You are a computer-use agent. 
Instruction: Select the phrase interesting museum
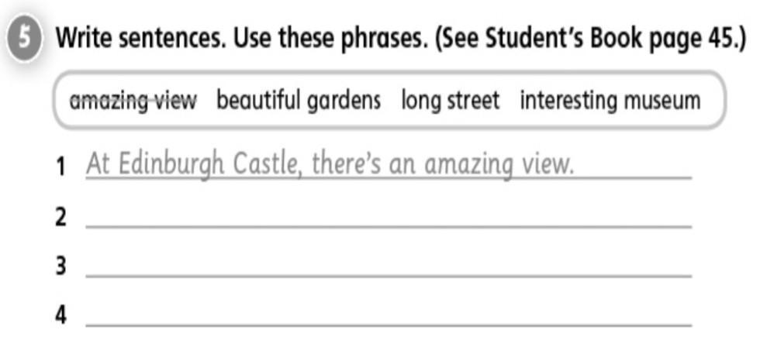pyautogui.click(x=610, y=101)
